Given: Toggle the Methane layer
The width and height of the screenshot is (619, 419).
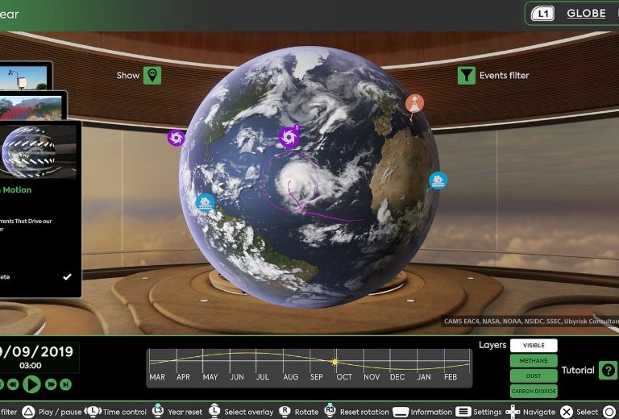Looking at the screenshot, I should (x=533, y=361).
